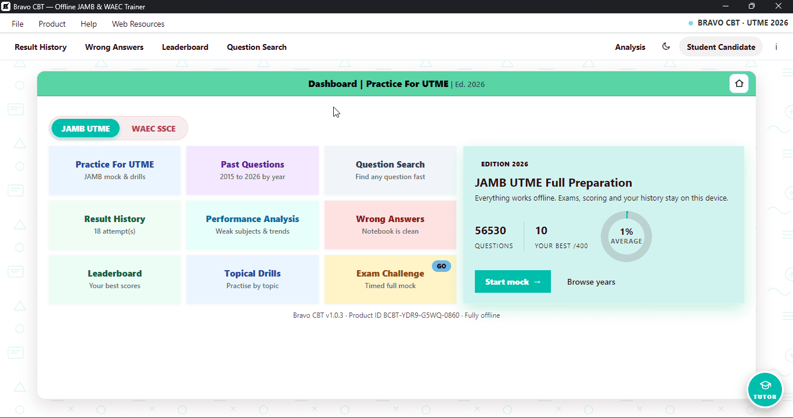Open the Topical Drills card
The image size is (793, 418).
pos(253,279)
